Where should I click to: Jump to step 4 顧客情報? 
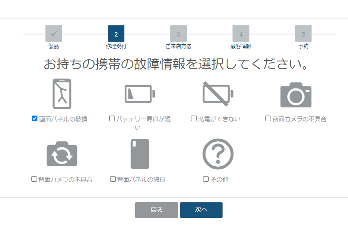coord(241,34)
